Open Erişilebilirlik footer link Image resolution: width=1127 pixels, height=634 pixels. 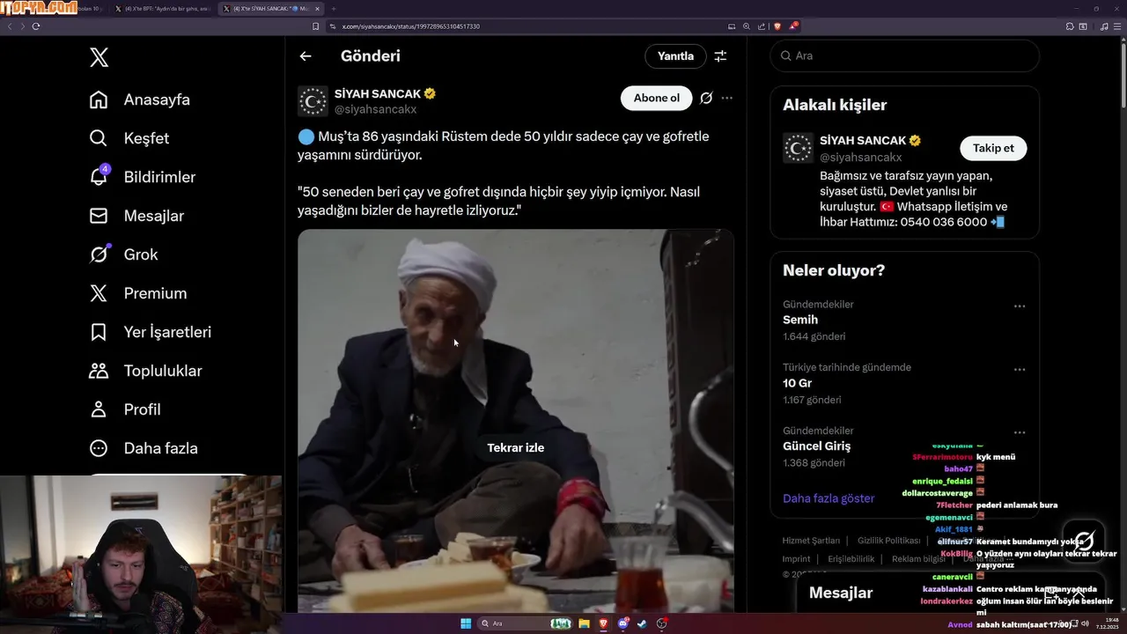click(851, 559)
